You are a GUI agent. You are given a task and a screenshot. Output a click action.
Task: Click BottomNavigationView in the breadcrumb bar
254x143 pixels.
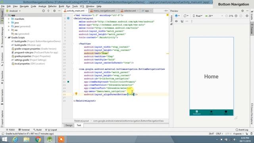click(x=128, y=121)
